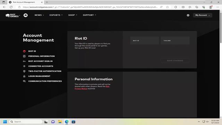
Task: Toggle the split screen icon in Edge
Action: coord(183,7)
